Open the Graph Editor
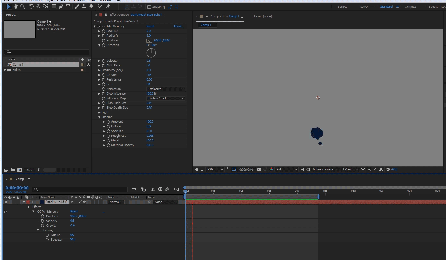The image size is (446, 260). (x=177, y=189)
